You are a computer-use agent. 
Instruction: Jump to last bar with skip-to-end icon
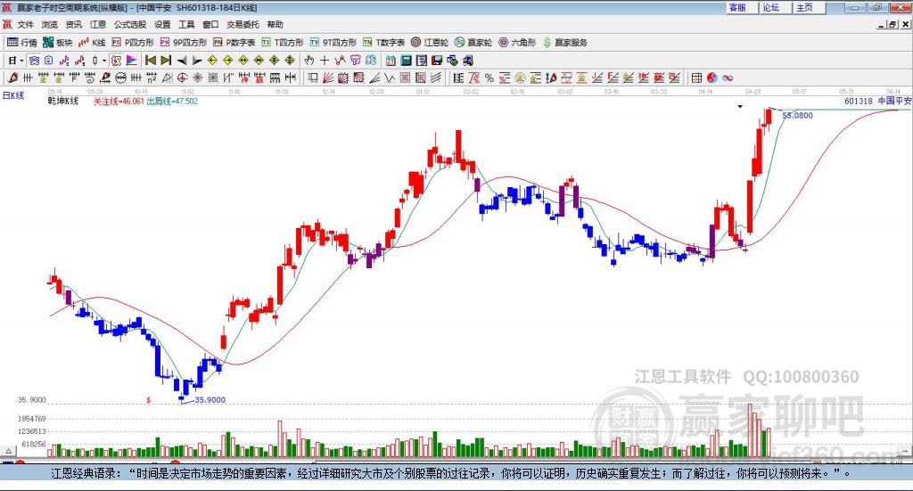(166, 61)
